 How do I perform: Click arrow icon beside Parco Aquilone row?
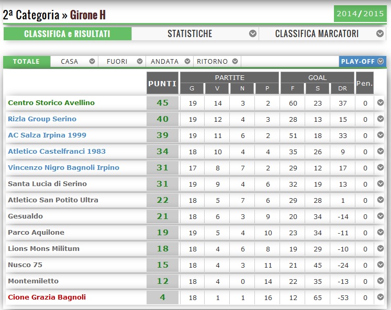pyautogui.click(x=381, y=232)
